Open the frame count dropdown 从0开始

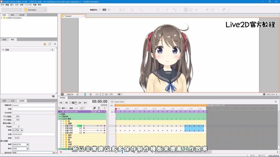22,130
